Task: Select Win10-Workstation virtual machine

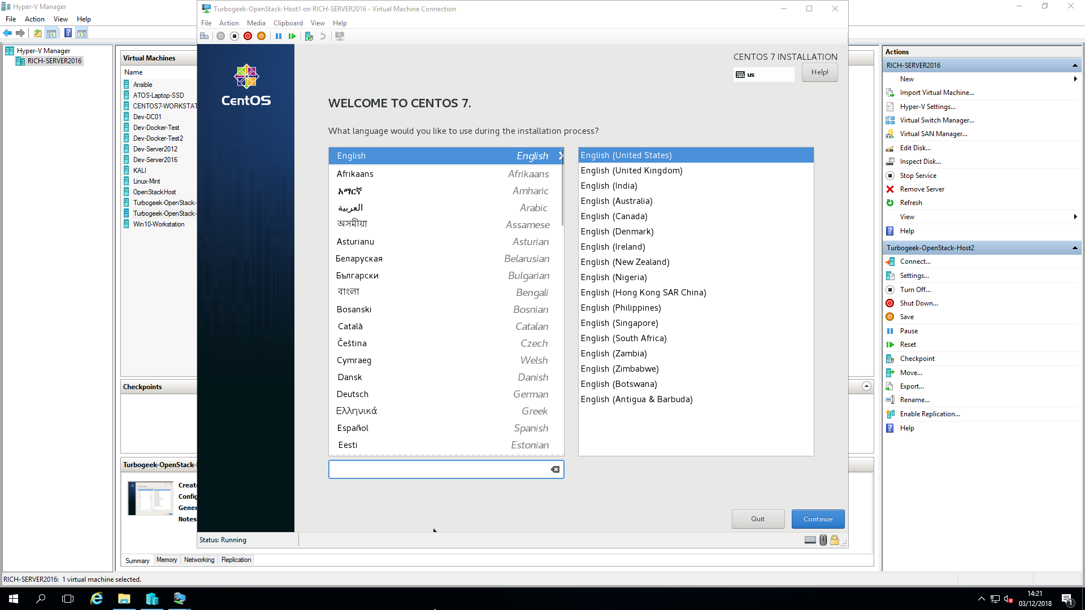Action: point(158,224)
